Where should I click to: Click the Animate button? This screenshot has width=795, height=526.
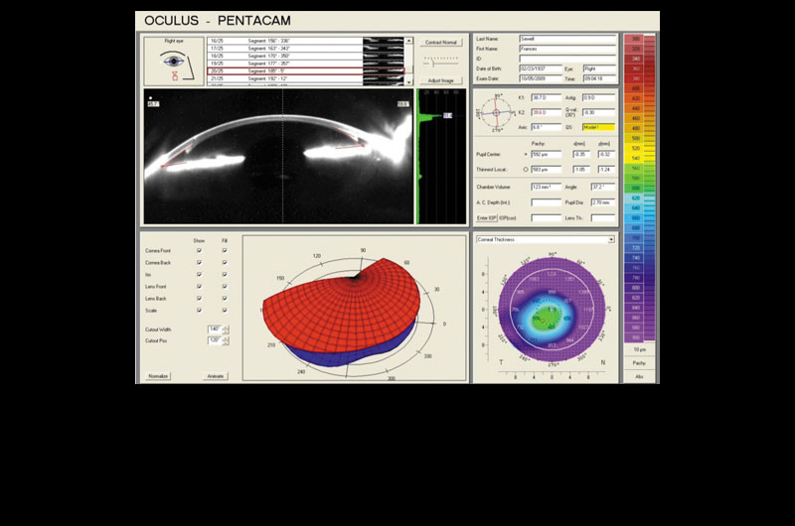tap(216, 376)
